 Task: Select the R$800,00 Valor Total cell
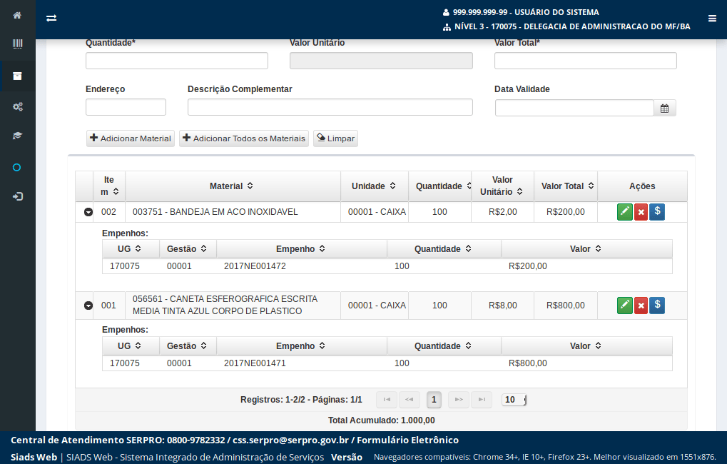click(566, 306)
